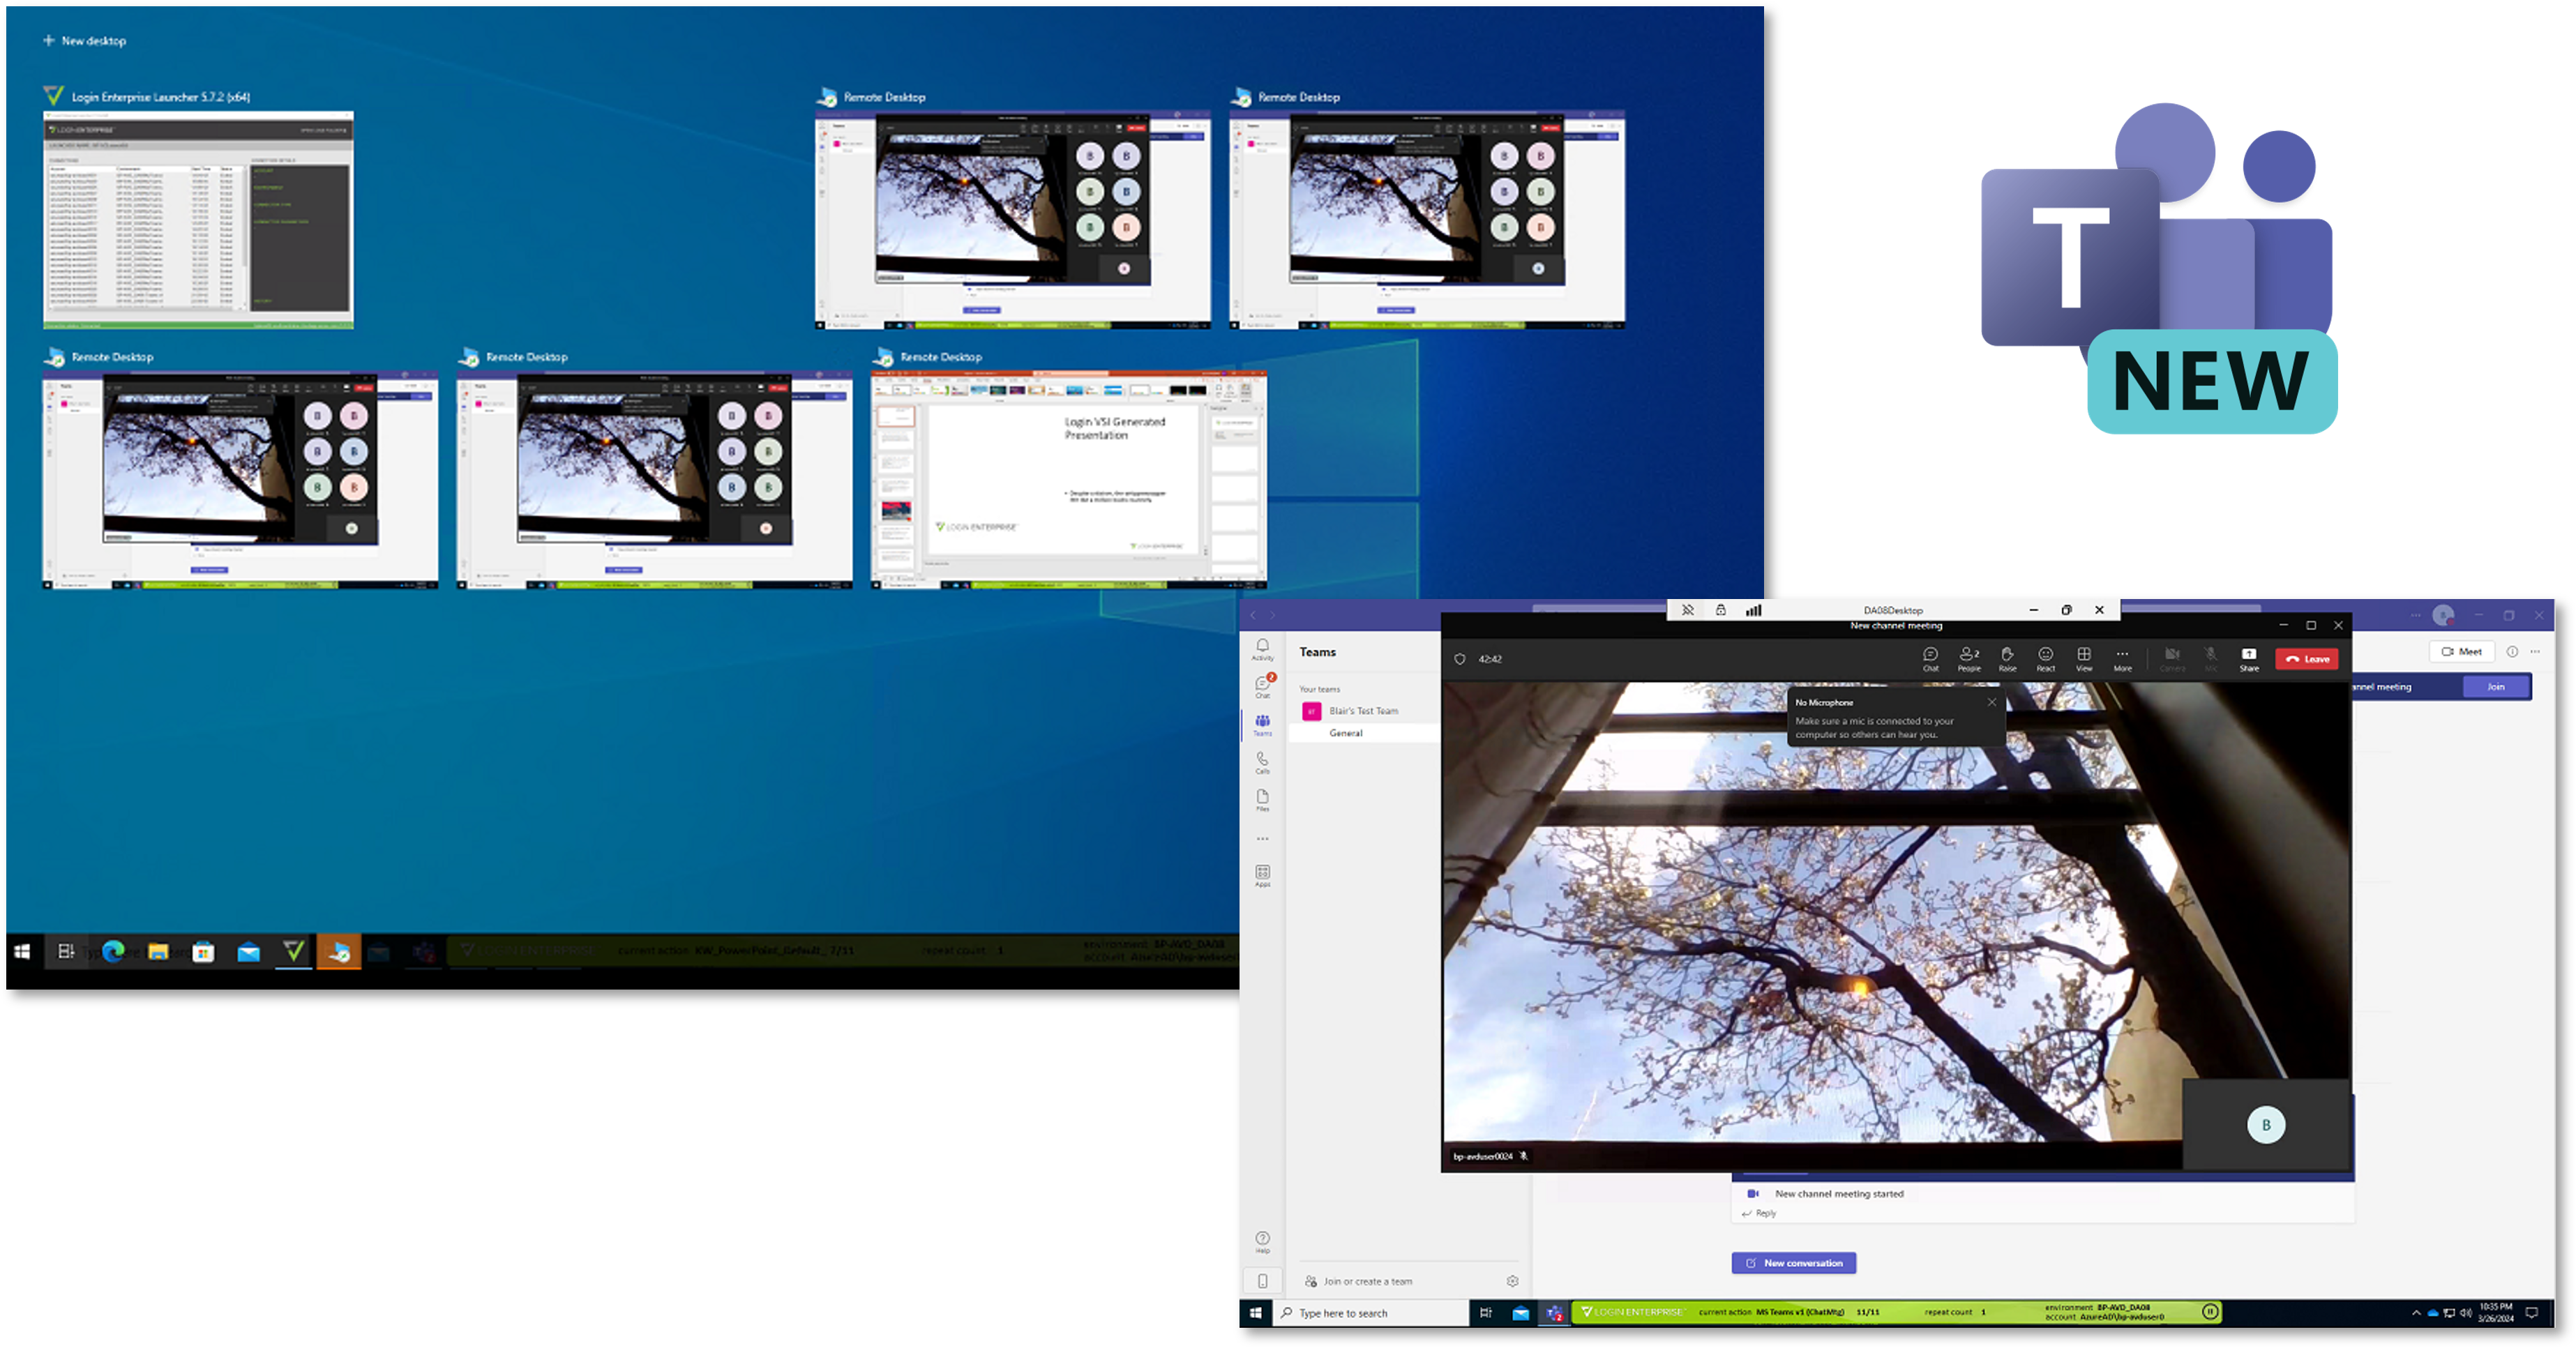Open Files in Teams sidebar
Viewport: 2576px width, 1348px height.
[1262, 800]
